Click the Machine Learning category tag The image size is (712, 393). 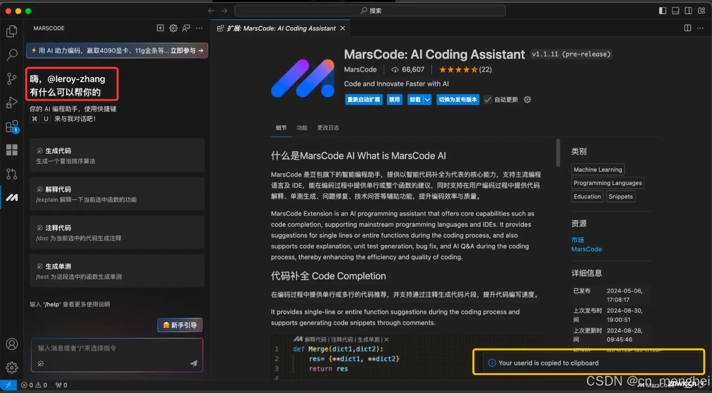(x=598, y=170)
